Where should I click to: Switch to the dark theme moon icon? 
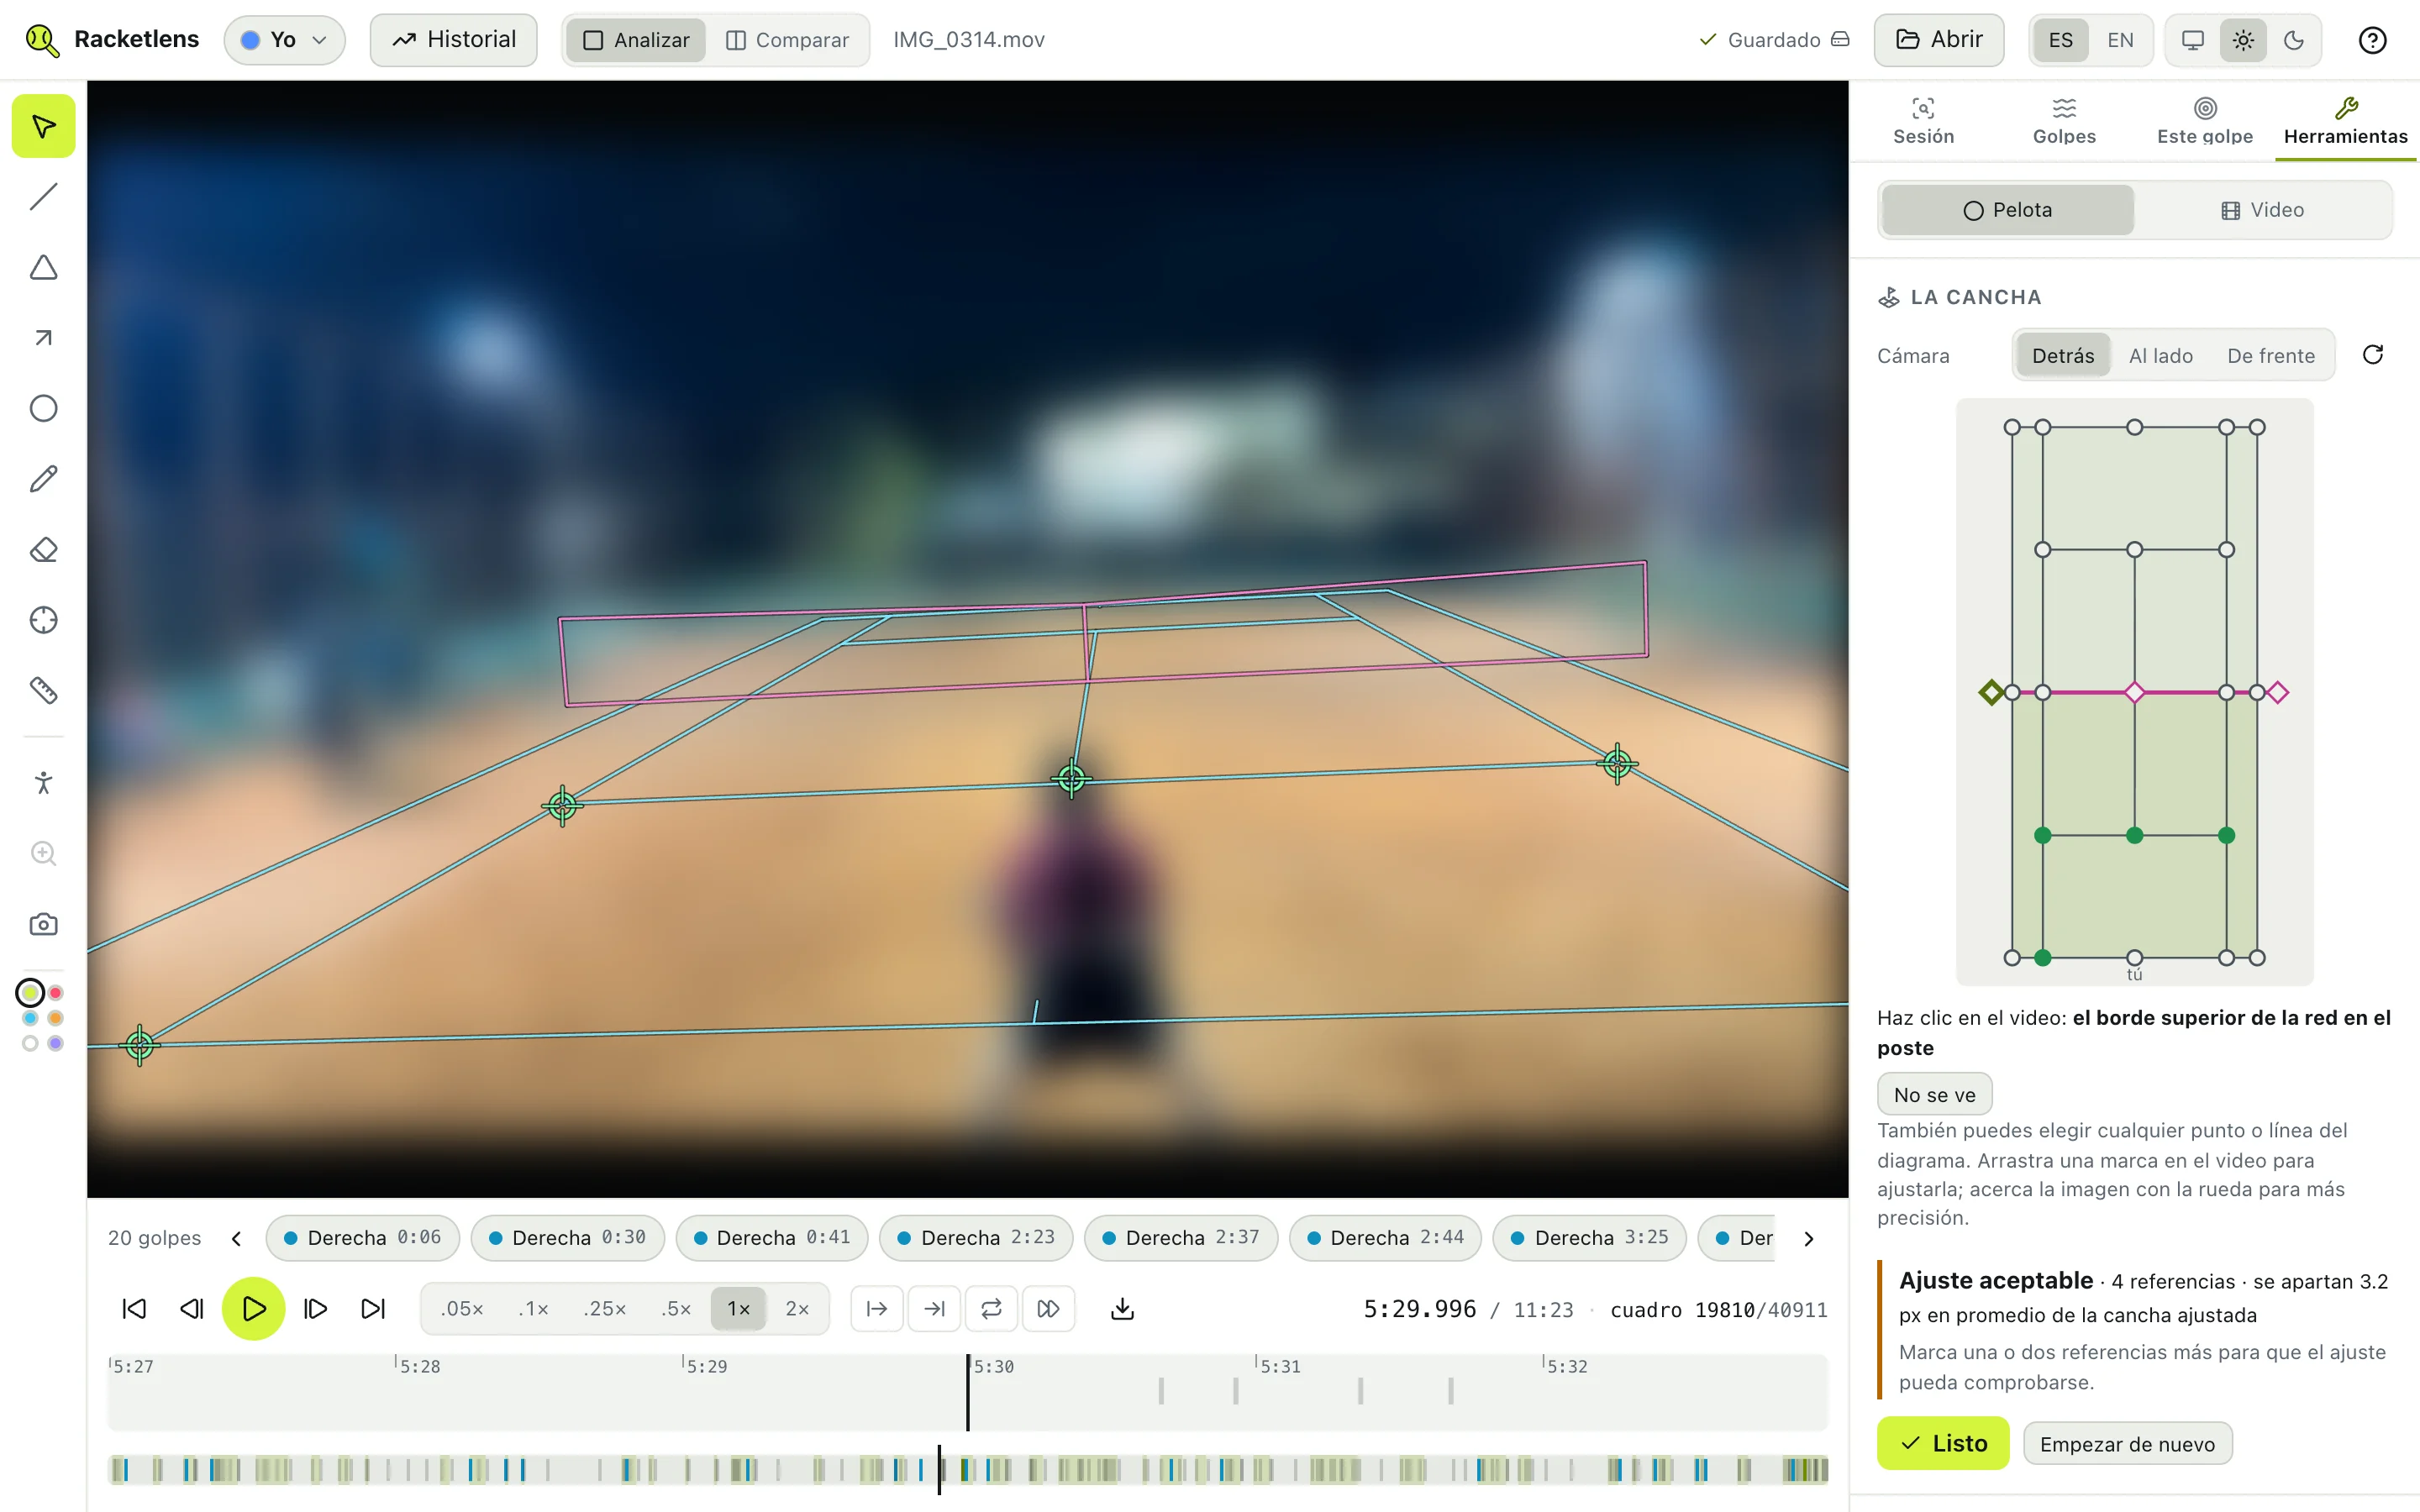tap(2294, 40)
